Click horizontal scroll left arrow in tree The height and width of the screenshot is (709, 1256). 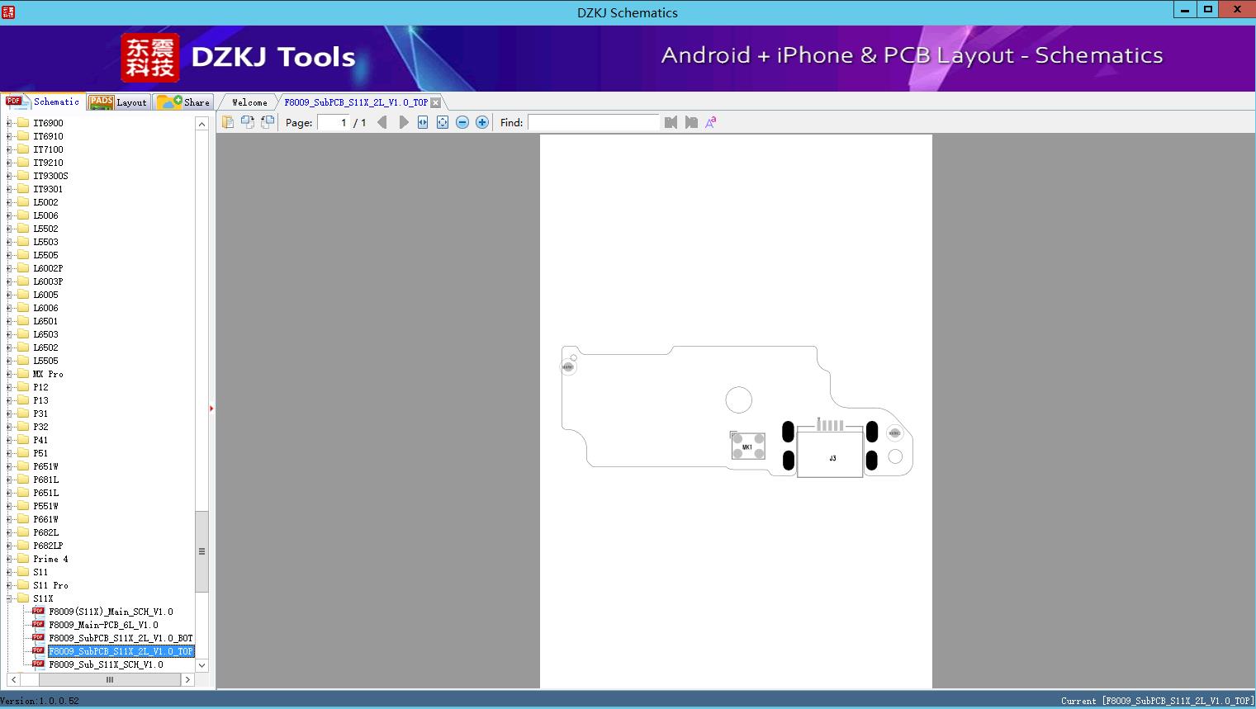pos(12,680)
